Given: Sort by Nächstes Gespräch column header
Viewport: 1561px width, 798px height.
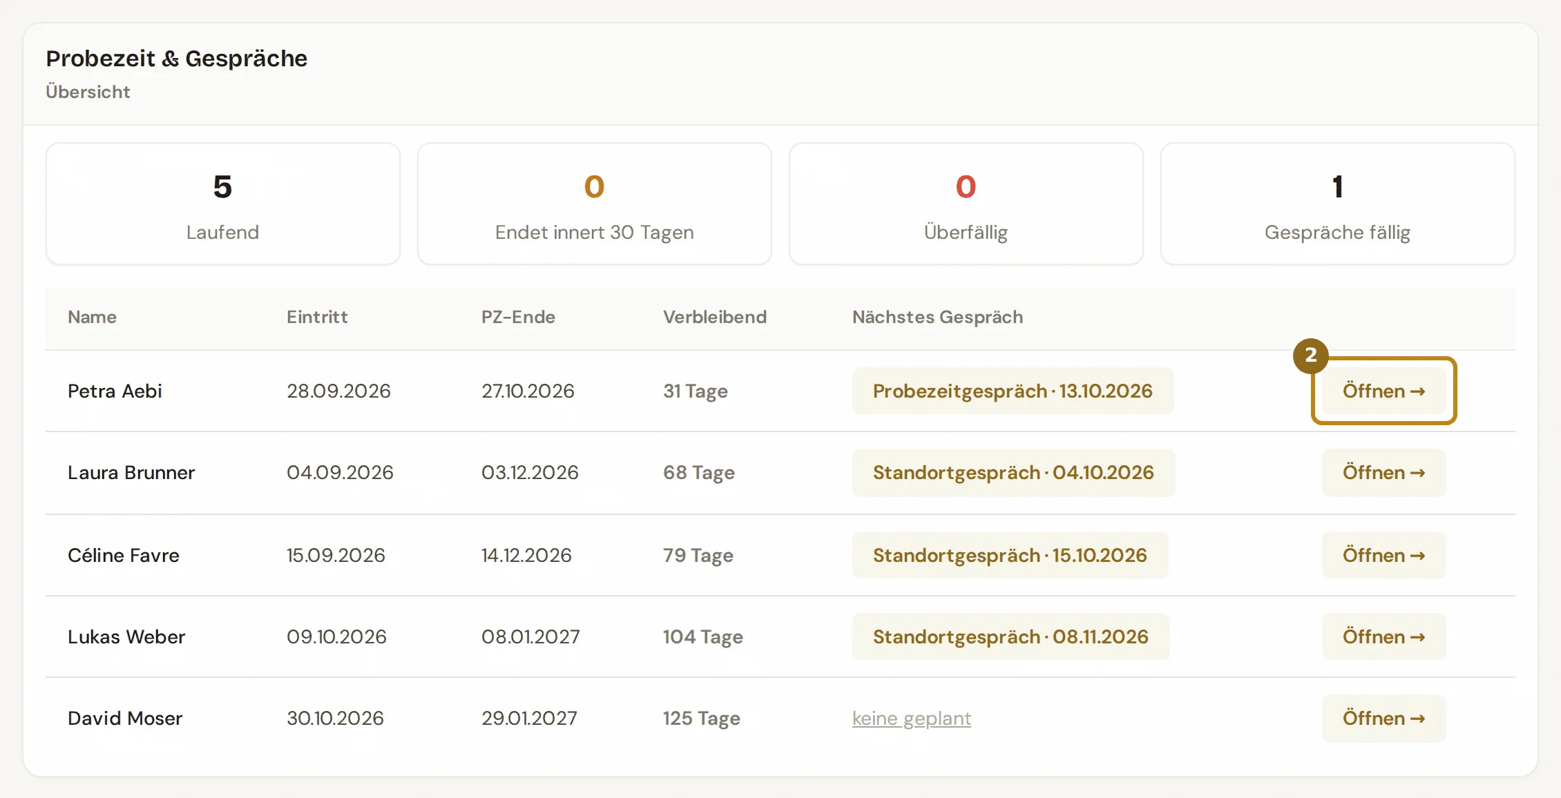Looking at the screenshot, I should point(937,317).
